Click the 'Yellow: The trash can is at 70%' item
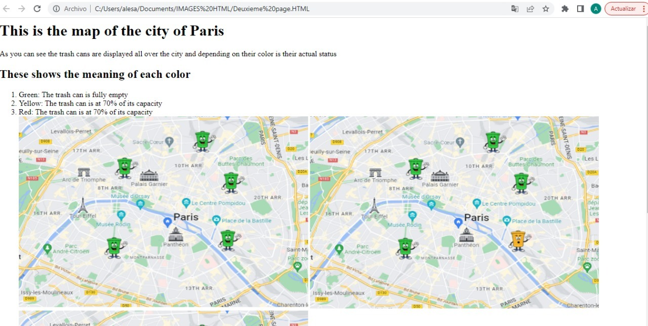648x326 pixels. click(x=90, y=103)
